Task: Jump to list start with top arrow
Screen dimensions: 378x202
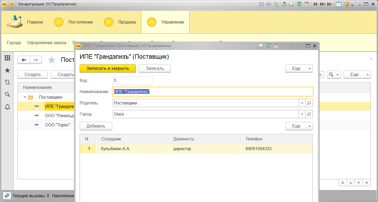Action: coord(343,183)
